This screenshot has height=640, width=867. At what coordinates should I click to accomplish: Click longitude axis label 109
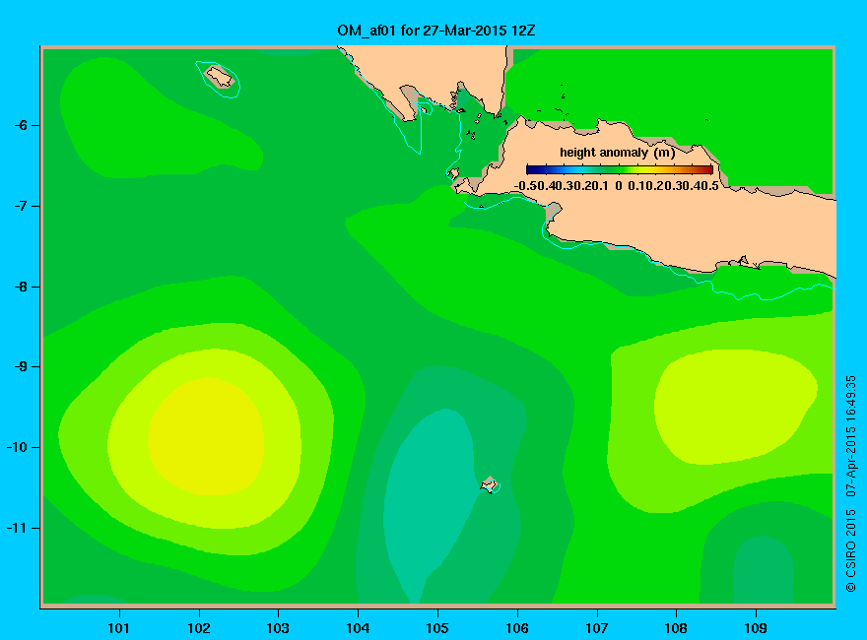756,628
